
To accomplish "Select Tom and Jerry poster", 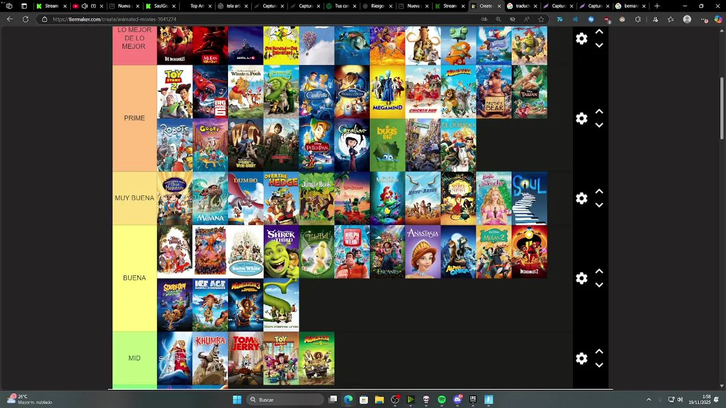I will click(246, 358).
